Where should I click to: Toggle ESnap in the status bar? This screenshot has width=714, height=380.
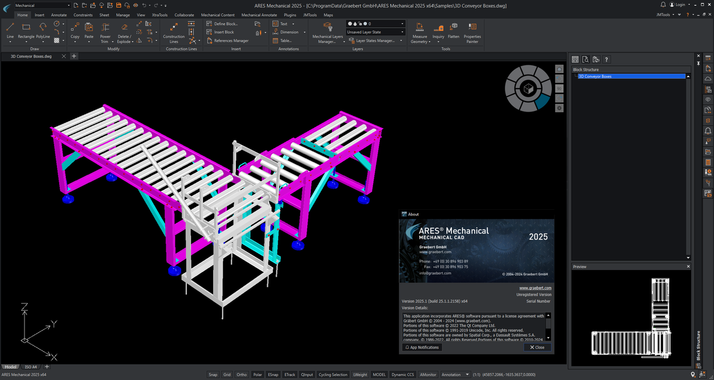[273, 374]
